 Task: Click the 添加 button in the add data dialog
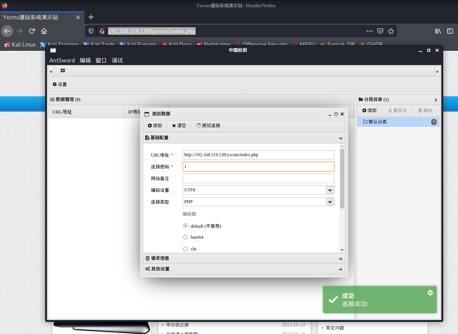point(155,126)
